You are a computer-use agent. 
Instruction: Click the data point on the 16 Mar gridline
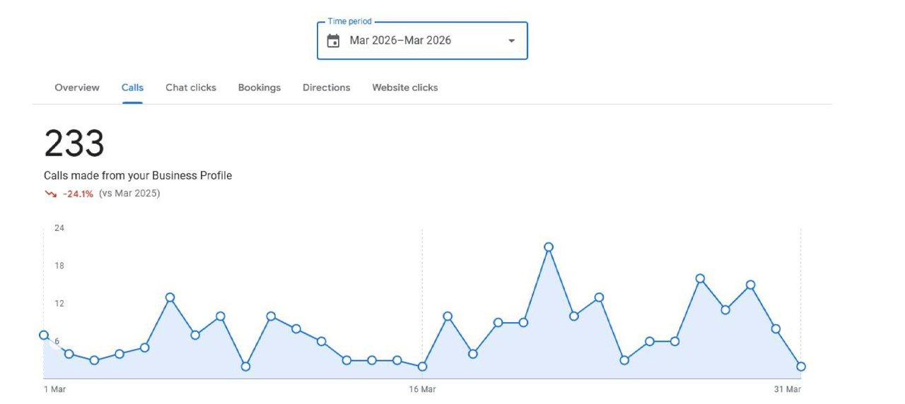[422, 367]
